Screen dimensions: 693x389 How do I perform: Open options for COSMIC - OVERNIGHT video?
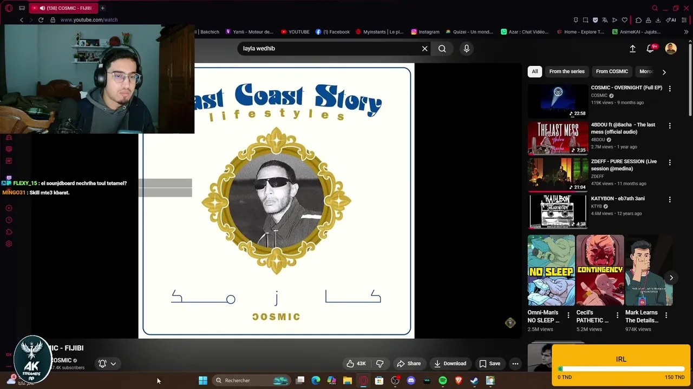pyautogui.click(x=670, y=89)
